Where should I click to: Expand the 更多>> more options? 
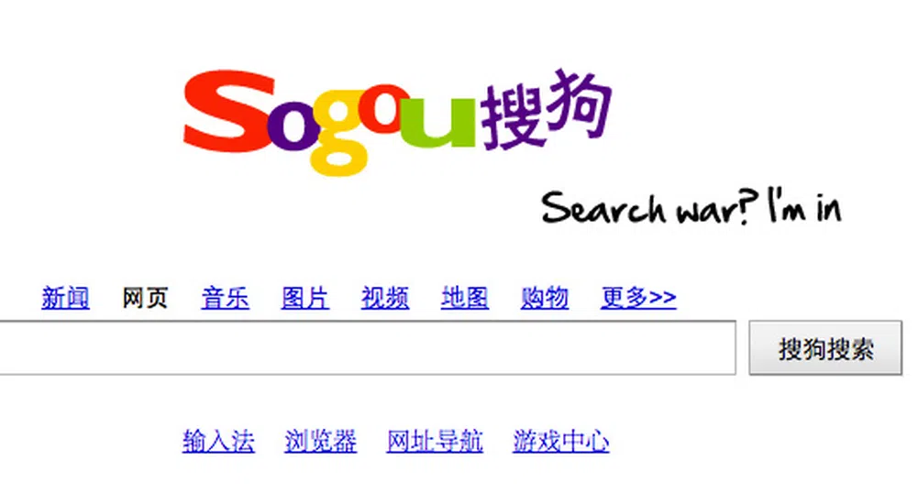(x=638, y=298)
